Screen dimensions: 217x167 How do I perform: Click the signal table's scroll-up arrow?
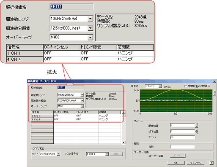click(x=124, y=112)
